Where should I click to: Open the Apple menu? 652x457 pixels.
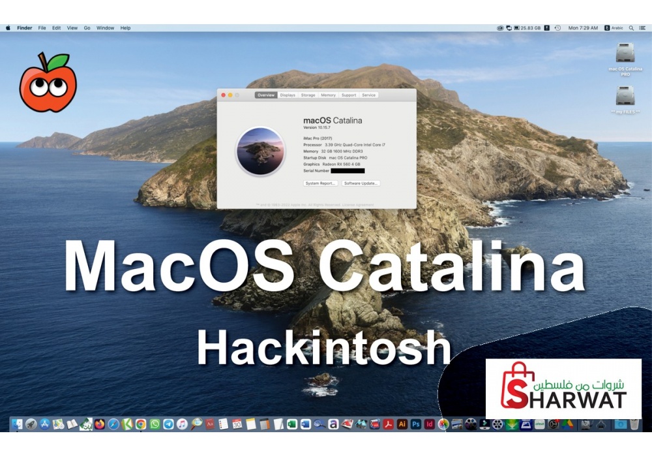(x=8, y=28)
